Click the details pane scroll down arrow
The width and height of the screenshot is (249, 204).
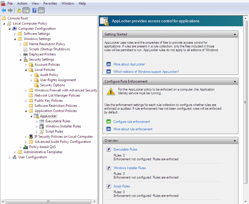coord(246,202)
